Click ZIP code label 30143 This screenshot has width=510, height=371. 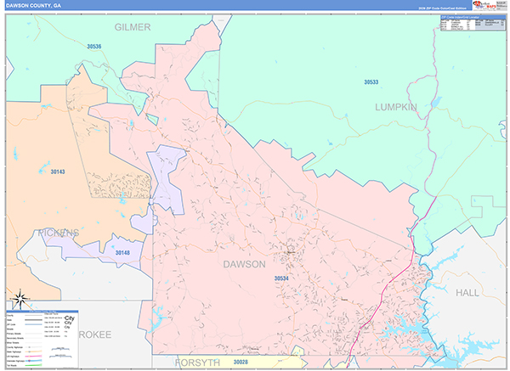(58, 171)
